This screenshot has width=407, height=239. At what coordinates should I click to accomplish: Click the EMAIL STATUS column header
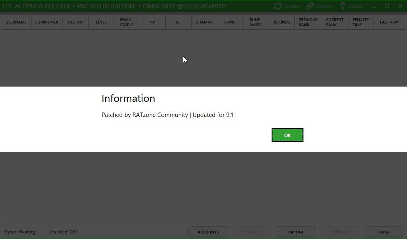tap(126, 22)
